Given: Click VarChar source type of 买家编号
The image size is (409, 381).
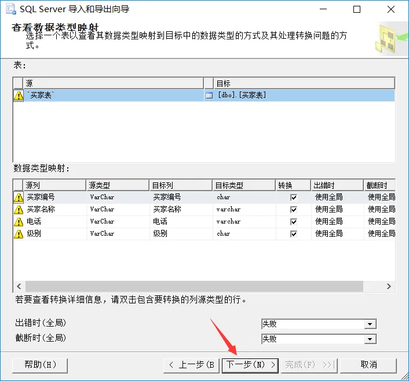Looking at the screenshot, I should [118, 197].
